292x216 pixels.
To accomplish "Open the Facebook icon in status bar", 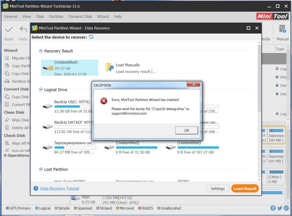I will click(x=273, y=208).
